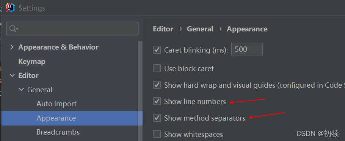Select Auto Import in the tree
Screen dimensions: 345x141
56,104
